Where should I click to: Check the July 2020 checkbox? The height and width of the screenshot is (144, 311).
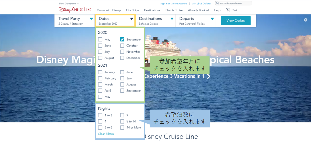pos(100,52)
